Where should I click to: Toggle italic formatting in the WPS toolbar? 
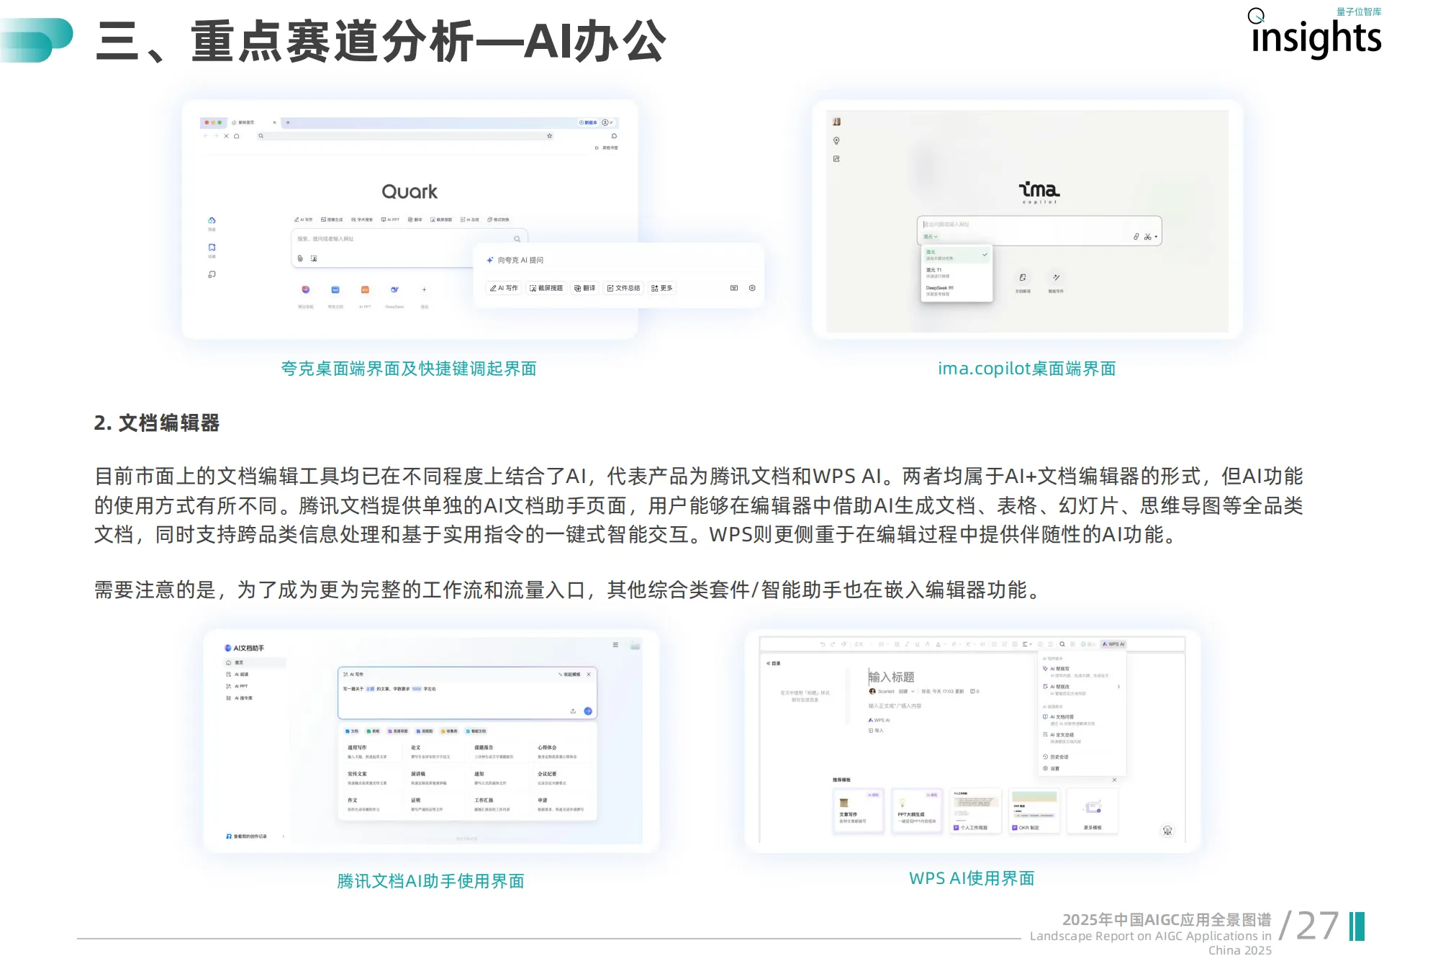(x=907, y=644)
